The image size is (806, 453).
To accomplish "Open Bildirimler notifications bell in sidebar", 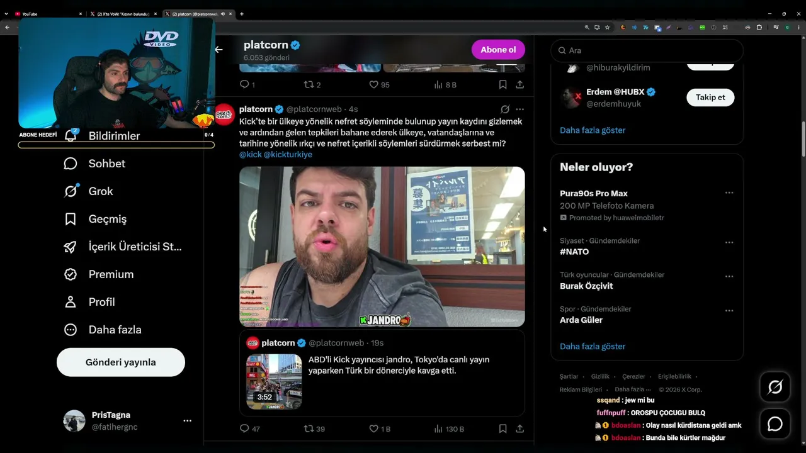I will click(71, 135).
